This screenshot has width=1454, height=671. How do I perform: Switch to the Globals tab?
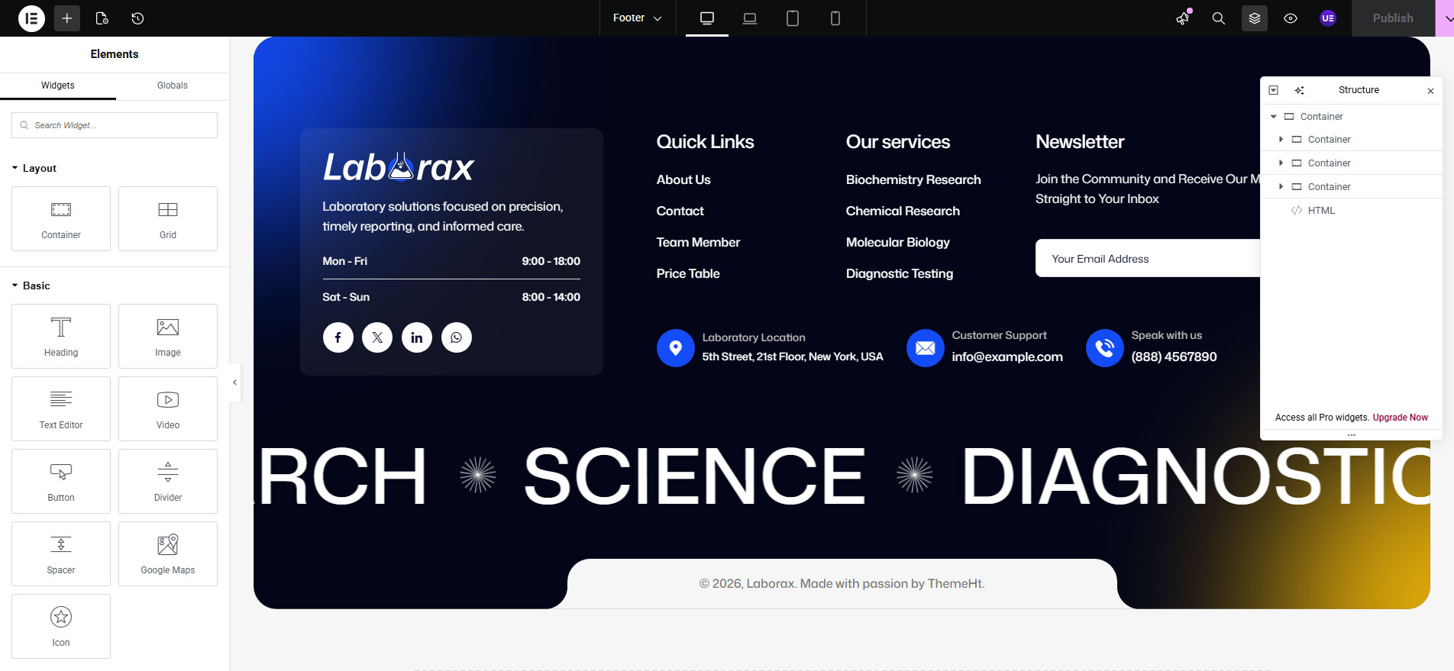(172, 85)
